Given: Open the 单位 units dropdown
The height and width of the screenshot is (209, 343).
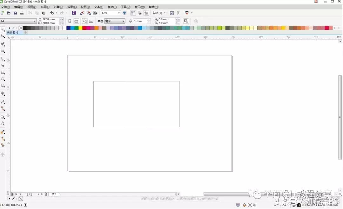Looking at the screenshot, I should (x=124, y=21).
